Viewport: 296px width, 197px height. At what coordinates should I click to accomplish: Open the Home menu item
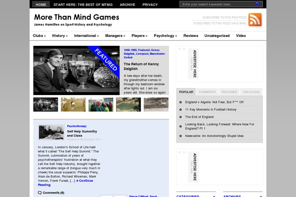(41, 4)
